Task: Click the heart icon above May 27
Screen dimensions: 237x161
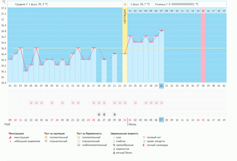Action: point(104,103)
